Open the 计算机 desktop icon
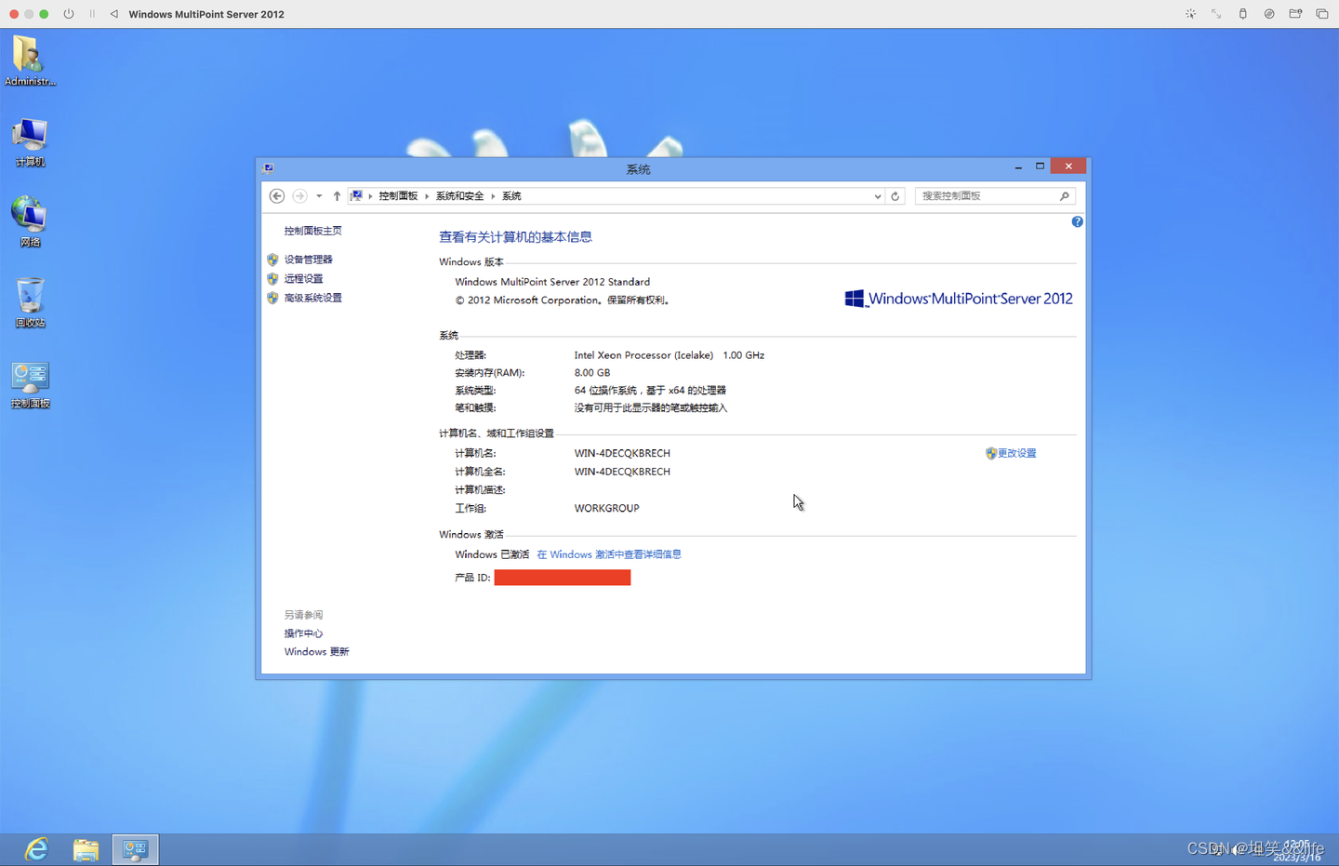 pyautogui.click(x=30, y=142)
